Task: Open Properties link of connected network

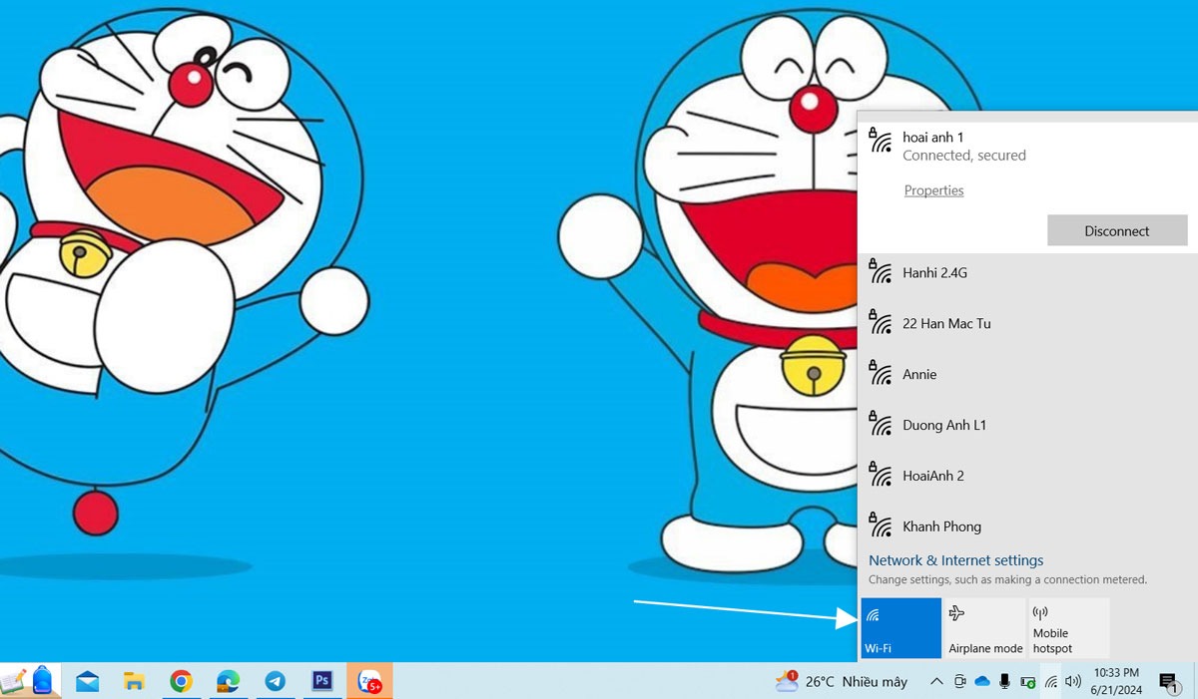Action: (933, 190)
